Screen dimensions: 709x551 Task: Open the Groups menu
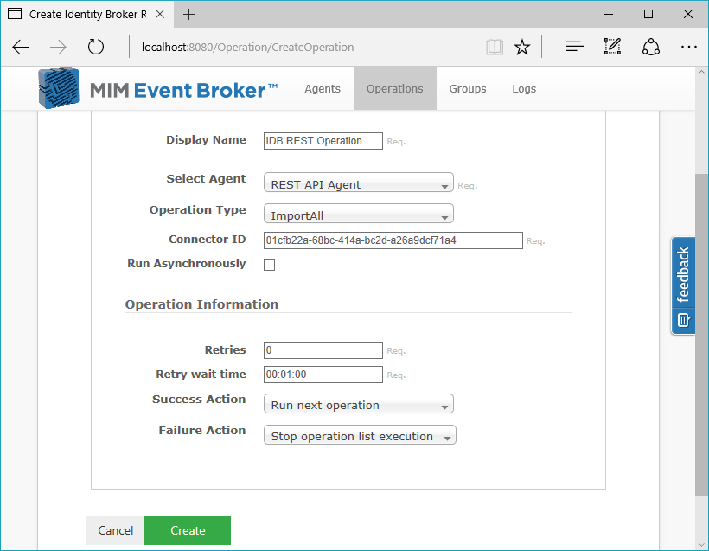pos(468,89)
